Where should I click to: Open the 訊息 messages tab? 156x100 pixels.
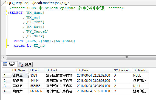pos(25,64)
